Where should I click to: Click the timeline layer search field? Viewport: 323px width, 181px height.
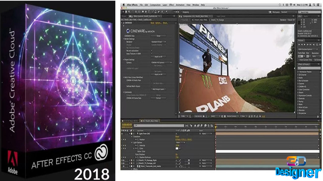click(159, 126)
